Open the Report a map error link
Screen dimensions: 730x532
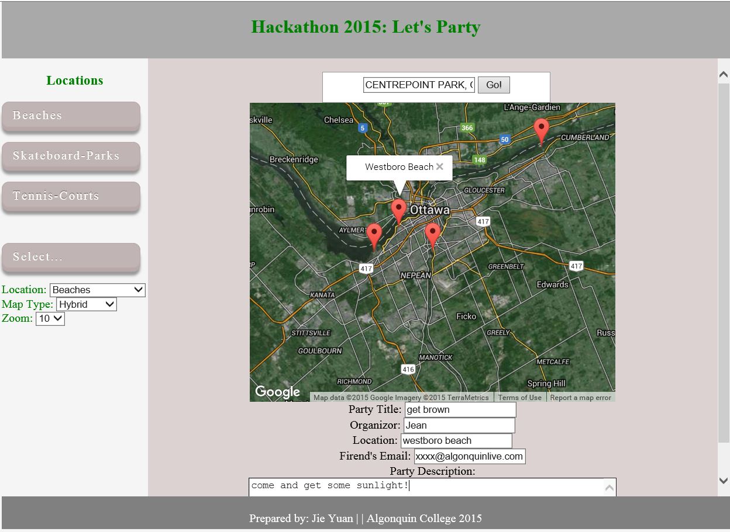[x=580, y=397]
